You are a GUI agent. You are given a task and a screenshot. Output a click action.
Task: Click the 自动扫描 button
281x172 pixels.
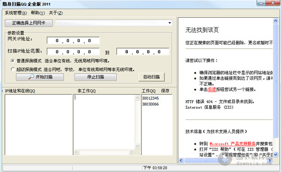click(152, 77)
